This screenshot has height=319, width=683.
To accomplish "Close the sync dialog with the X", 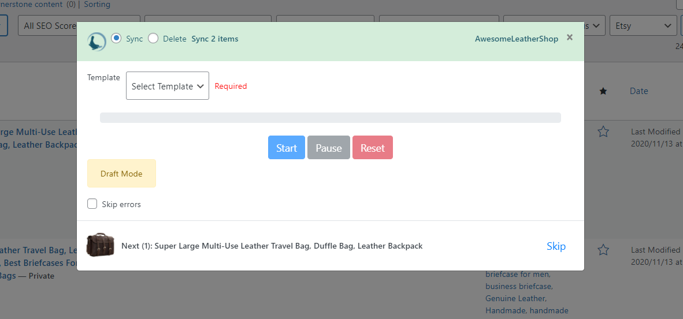I will 569,37.
